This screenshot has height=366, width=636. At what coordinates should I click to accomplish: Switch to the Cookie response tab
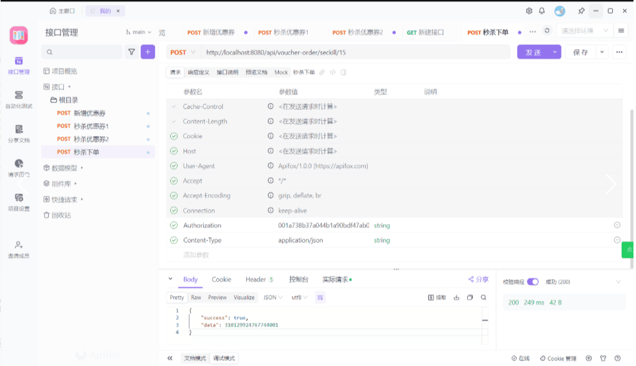pos(221,280)
